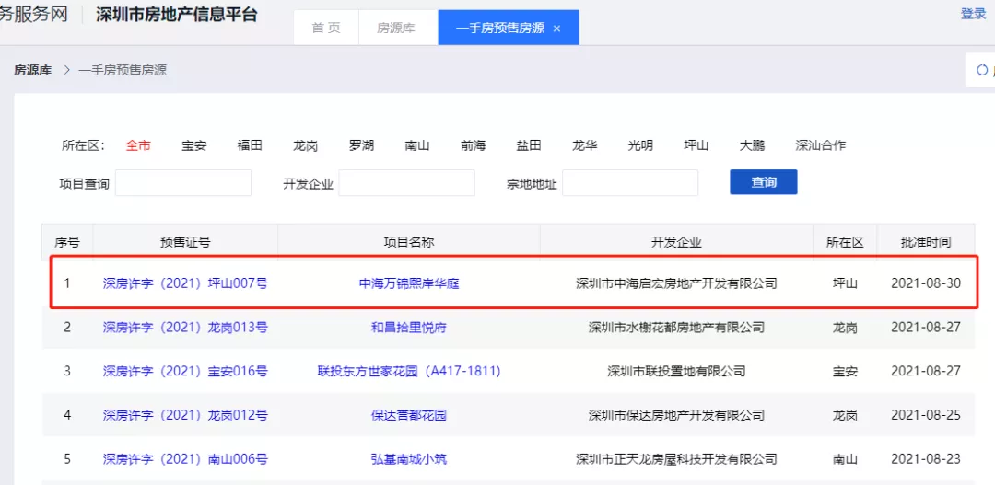Filter by district 光明
This screenshot has height=485, width=995.
point(640,145)
